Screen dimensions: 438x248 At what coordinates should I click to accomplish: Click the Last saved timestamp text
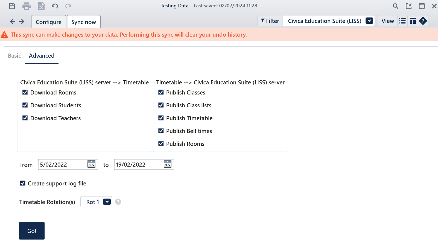coord(225,6)
